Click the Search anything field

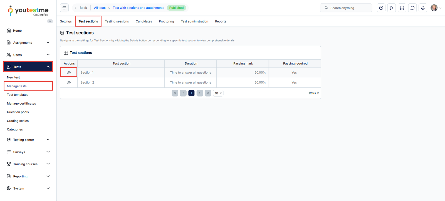coord(346,8)
